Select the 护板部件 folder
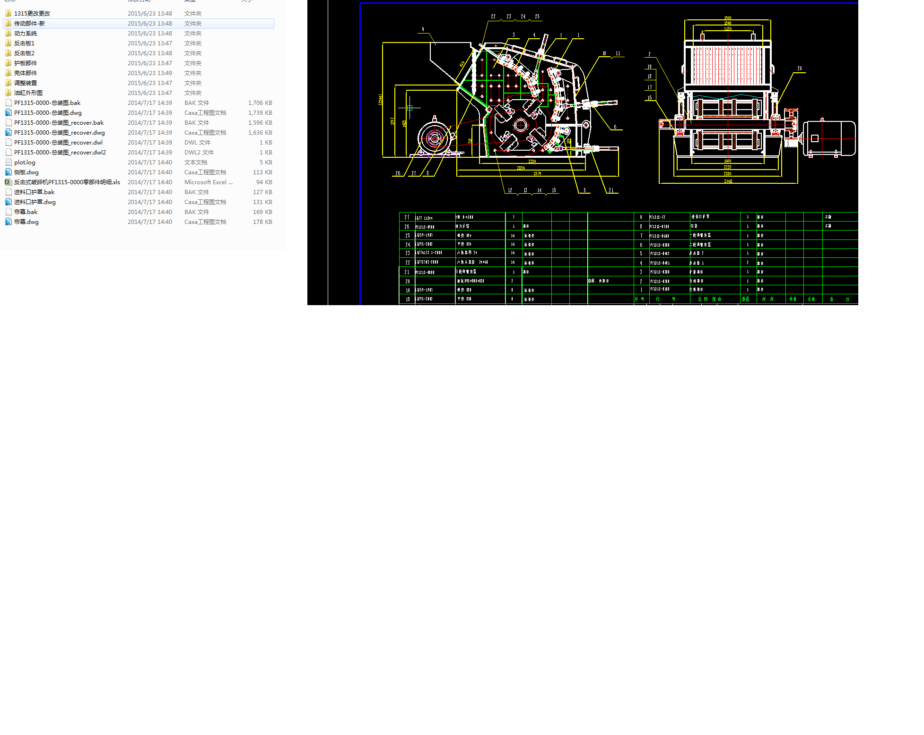Image resolution: width=924 pixels, height=735 pixels. pyautogui.click(x=26, y=63)
